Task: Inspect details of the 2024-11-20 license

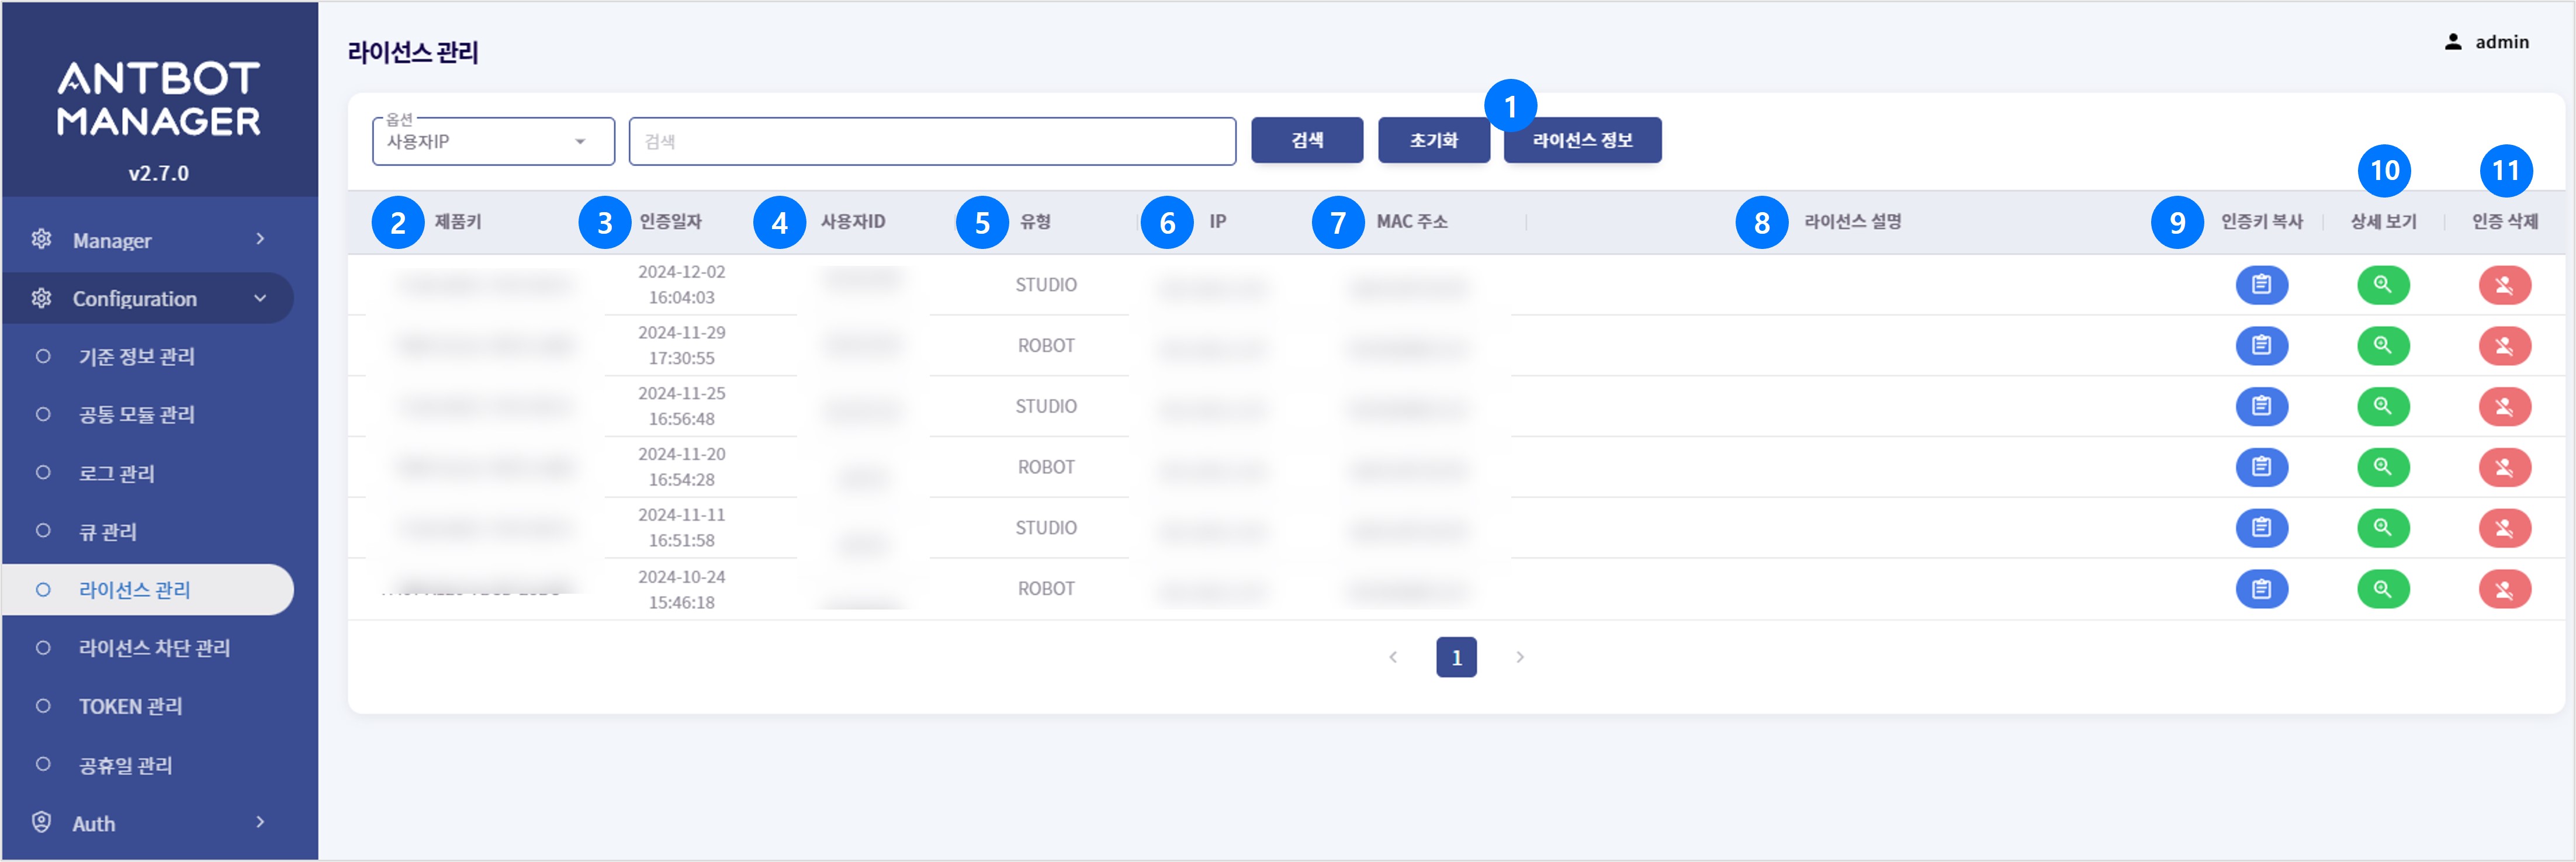Action: click(x=2383, y=467)
